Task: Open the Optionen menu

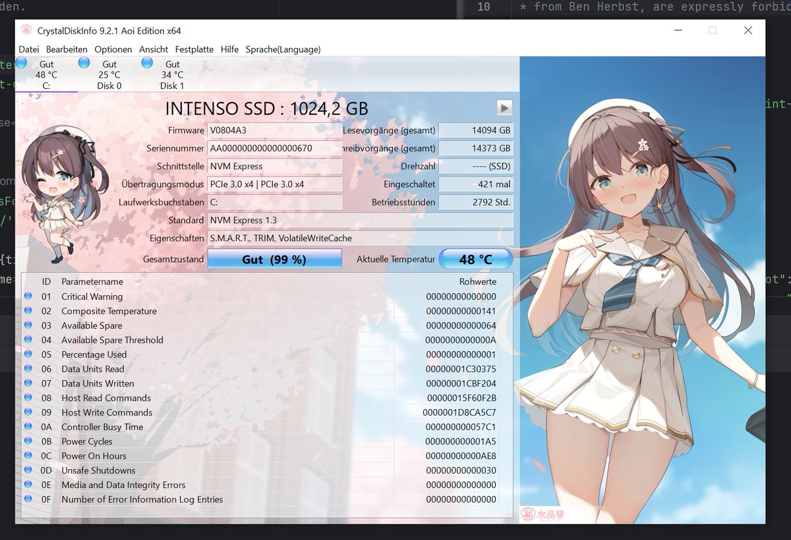Action: pos(113,49)
